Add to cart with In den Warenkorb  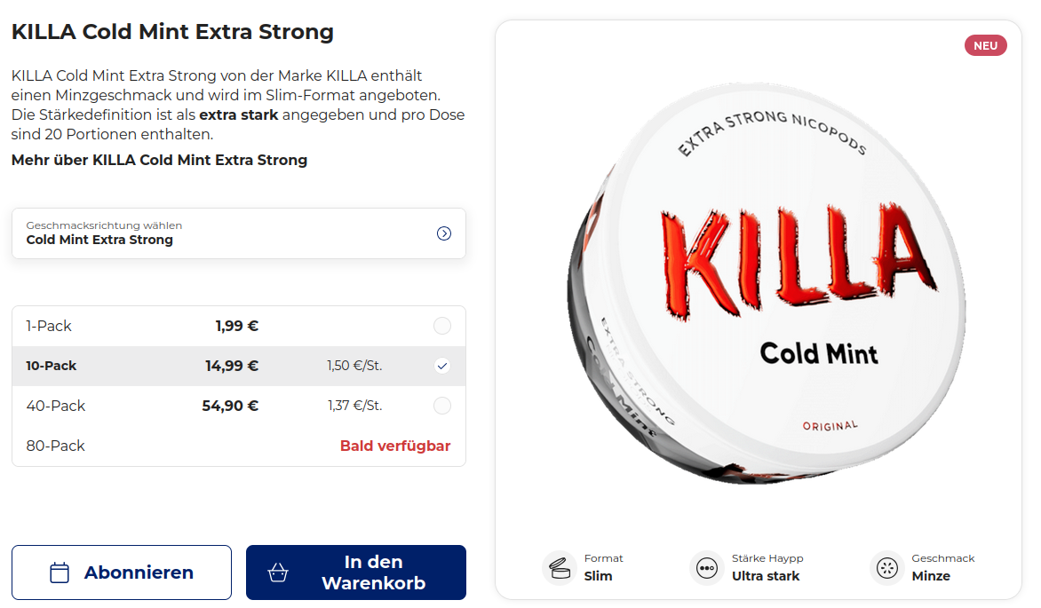point(356,572)
